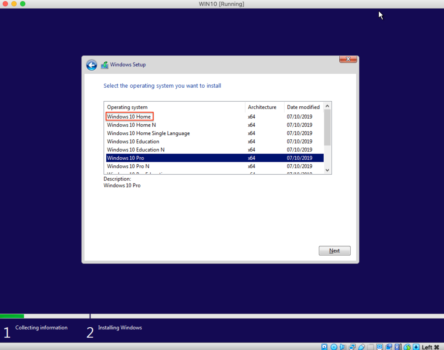Select Windows 10 Education N edition
Viewport: 444px width, 350px height.
click(215, 150)
